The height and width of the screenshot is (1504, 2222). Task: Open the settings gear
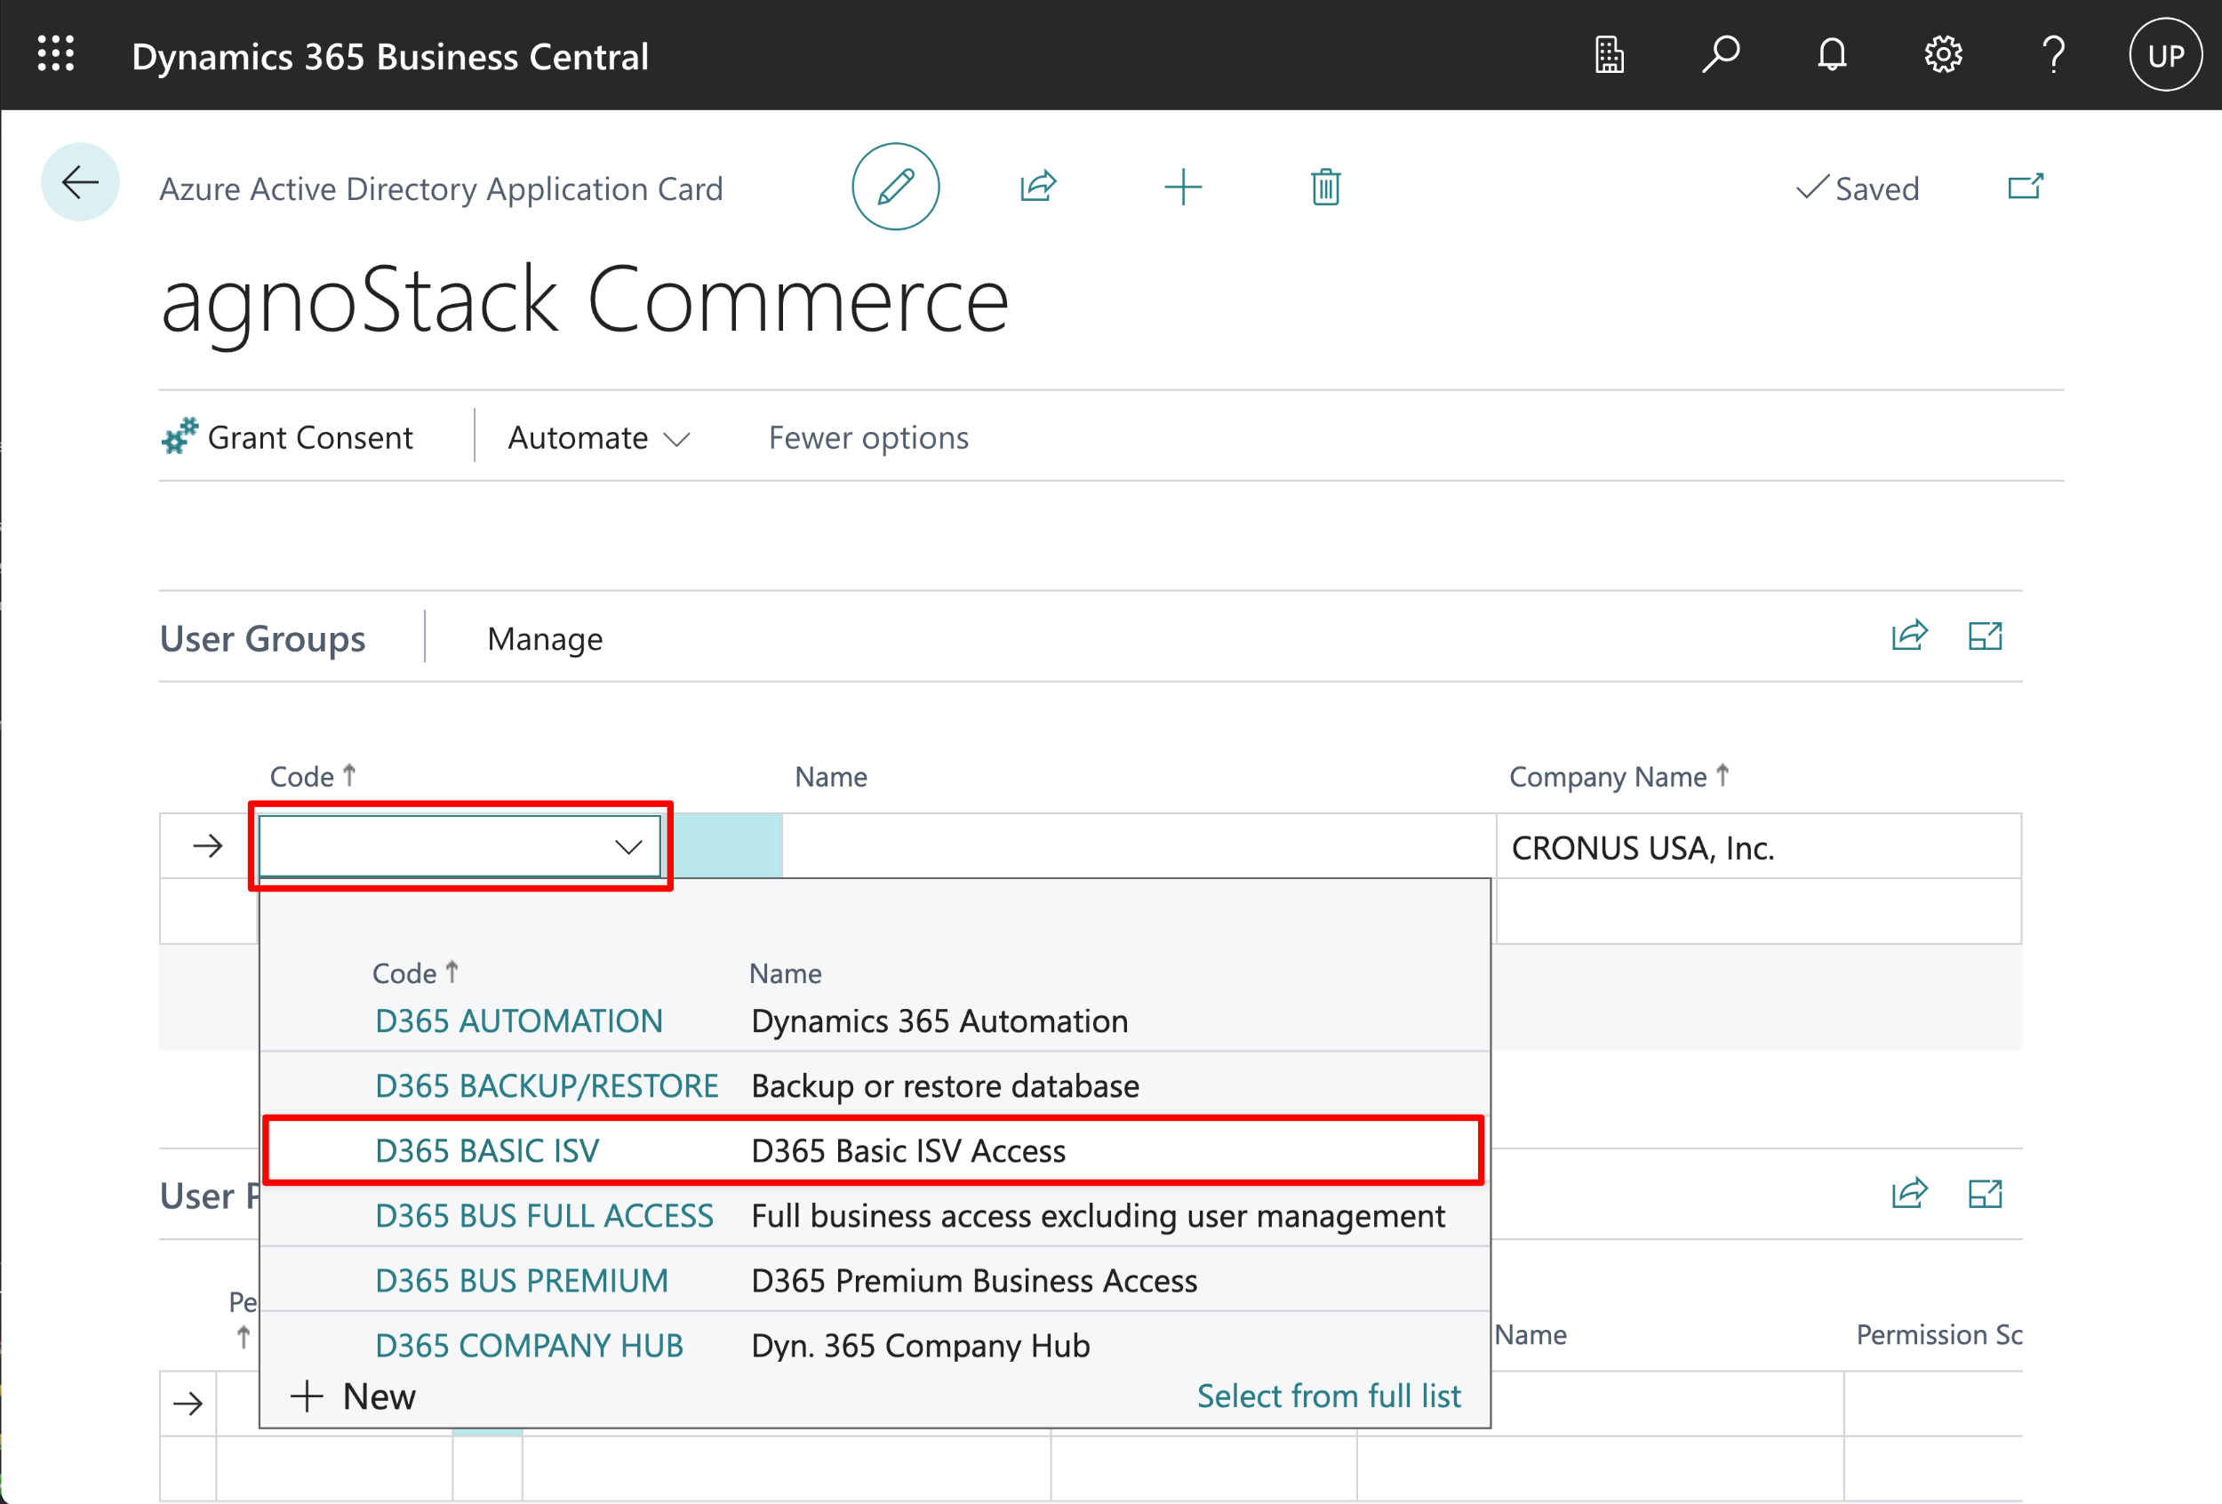[1943, 54]
